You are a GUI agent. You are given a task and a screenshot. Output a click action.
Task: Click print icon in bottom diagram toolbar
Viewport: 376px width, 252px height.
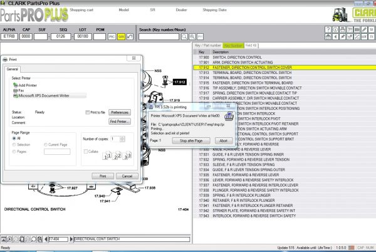tap(40, 239)
